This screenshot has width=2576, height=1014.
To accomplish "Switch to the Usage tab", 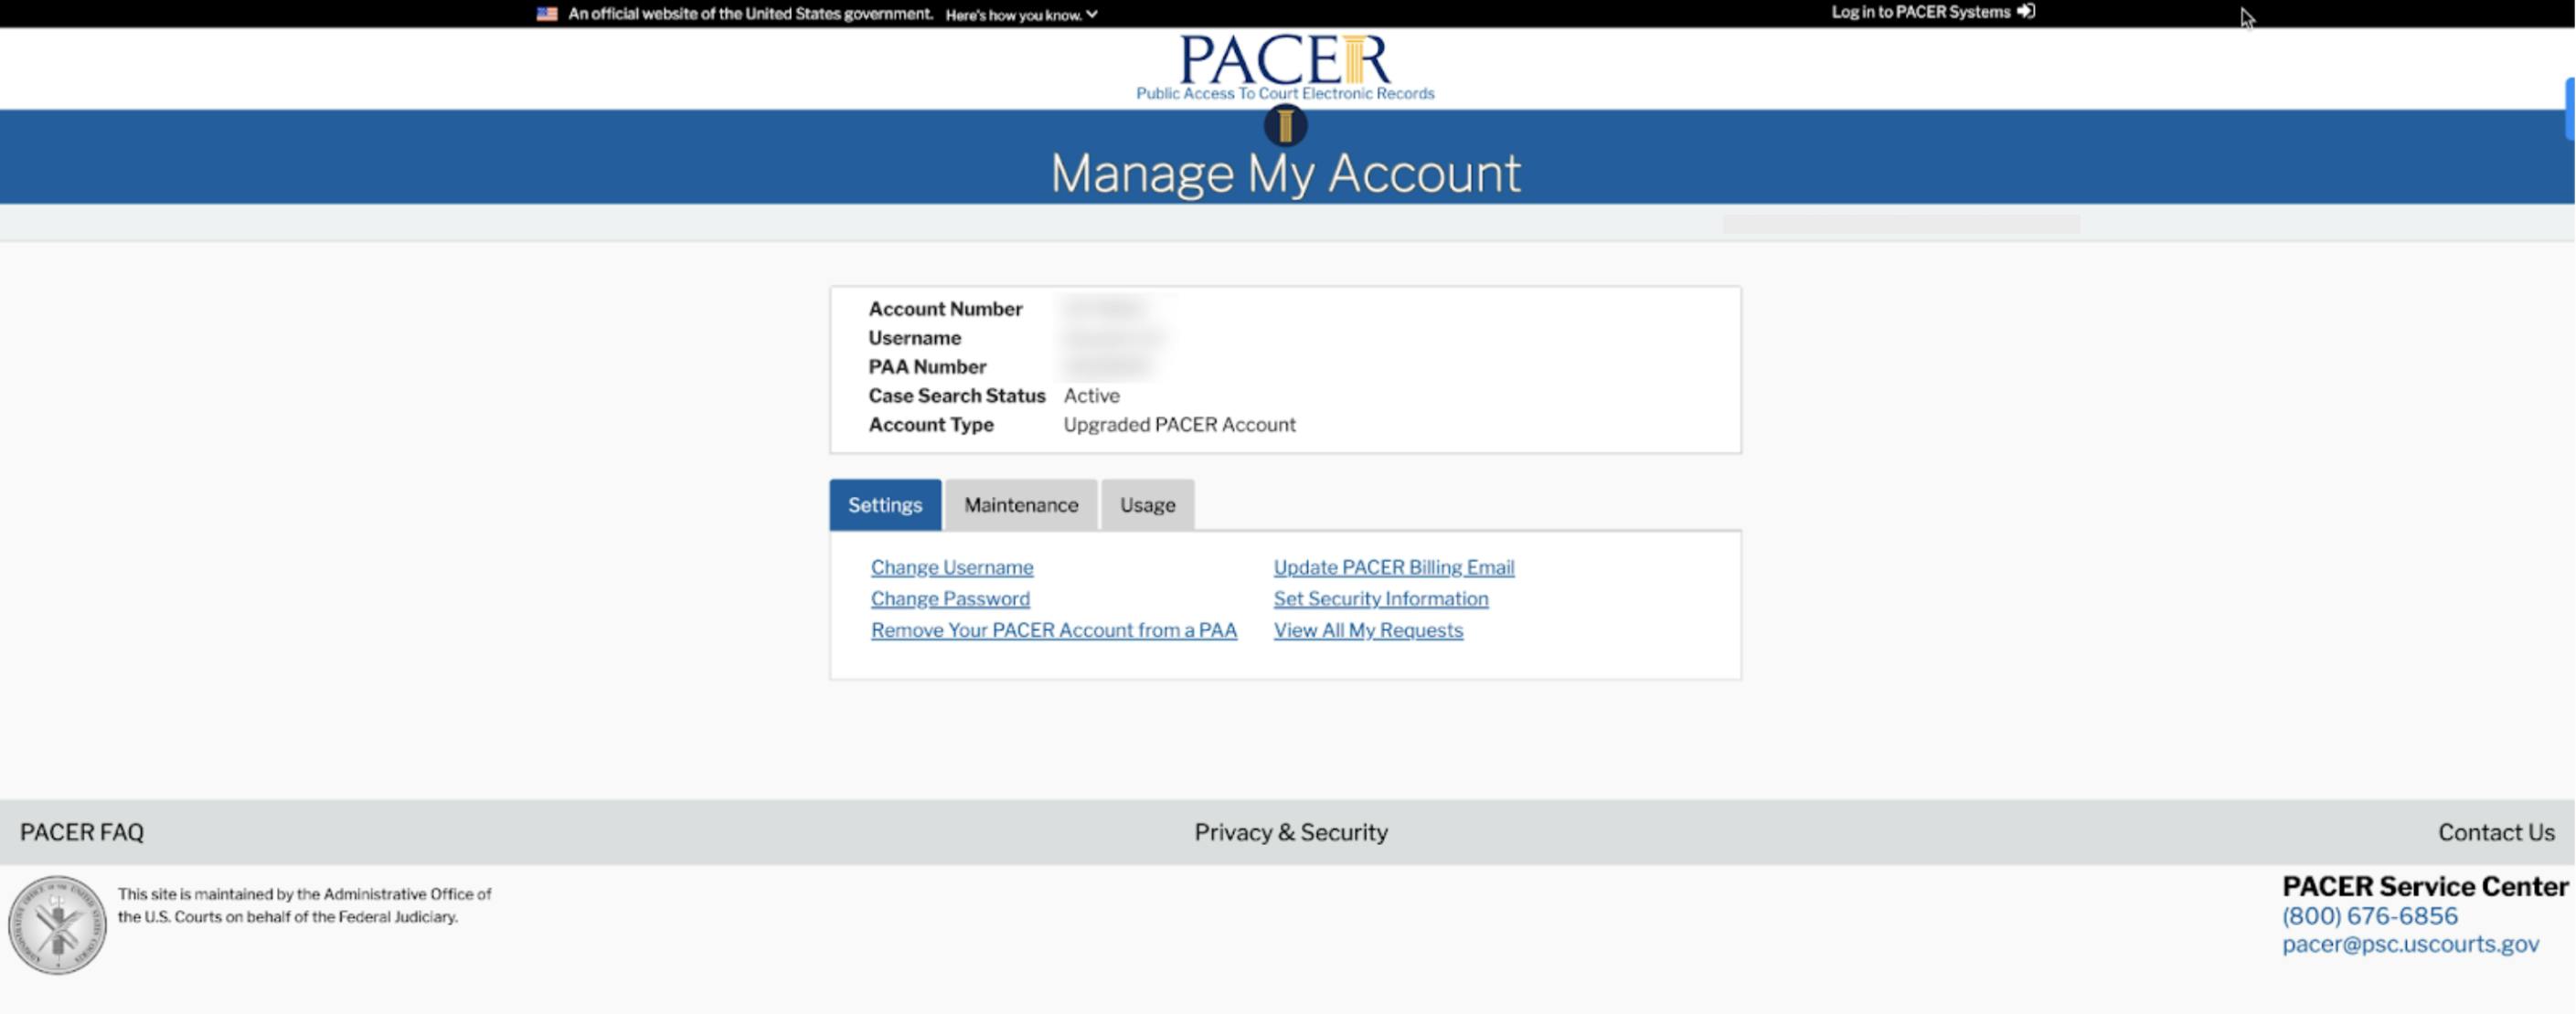I will coord(1146,504).
